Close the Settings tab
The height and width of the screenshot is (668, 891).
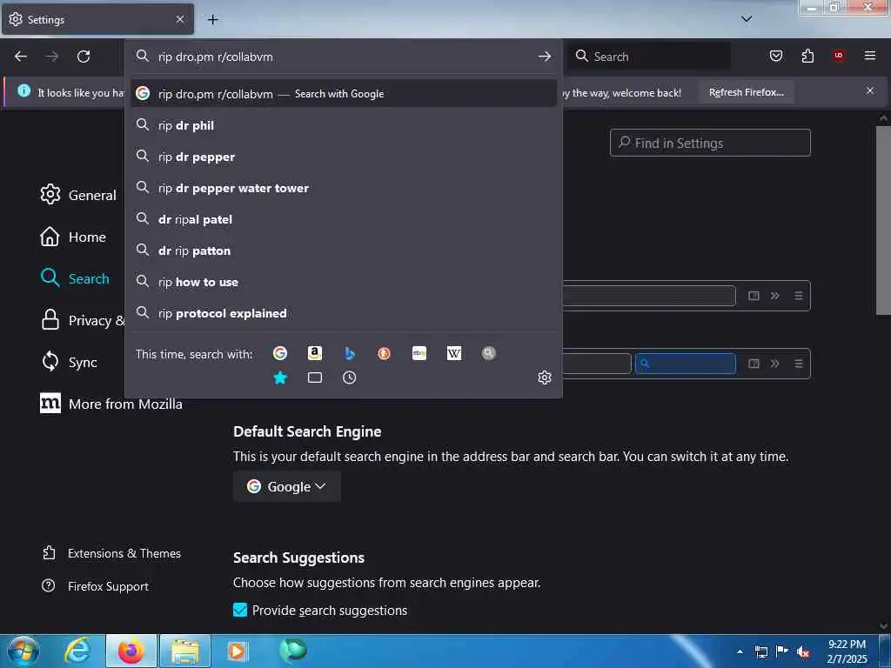pyautogui.click(x=180, y=19)
